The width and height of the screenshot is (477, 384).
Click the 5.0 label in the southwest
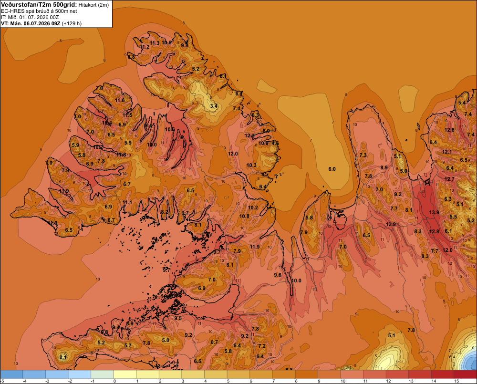(x=166, y=340)
